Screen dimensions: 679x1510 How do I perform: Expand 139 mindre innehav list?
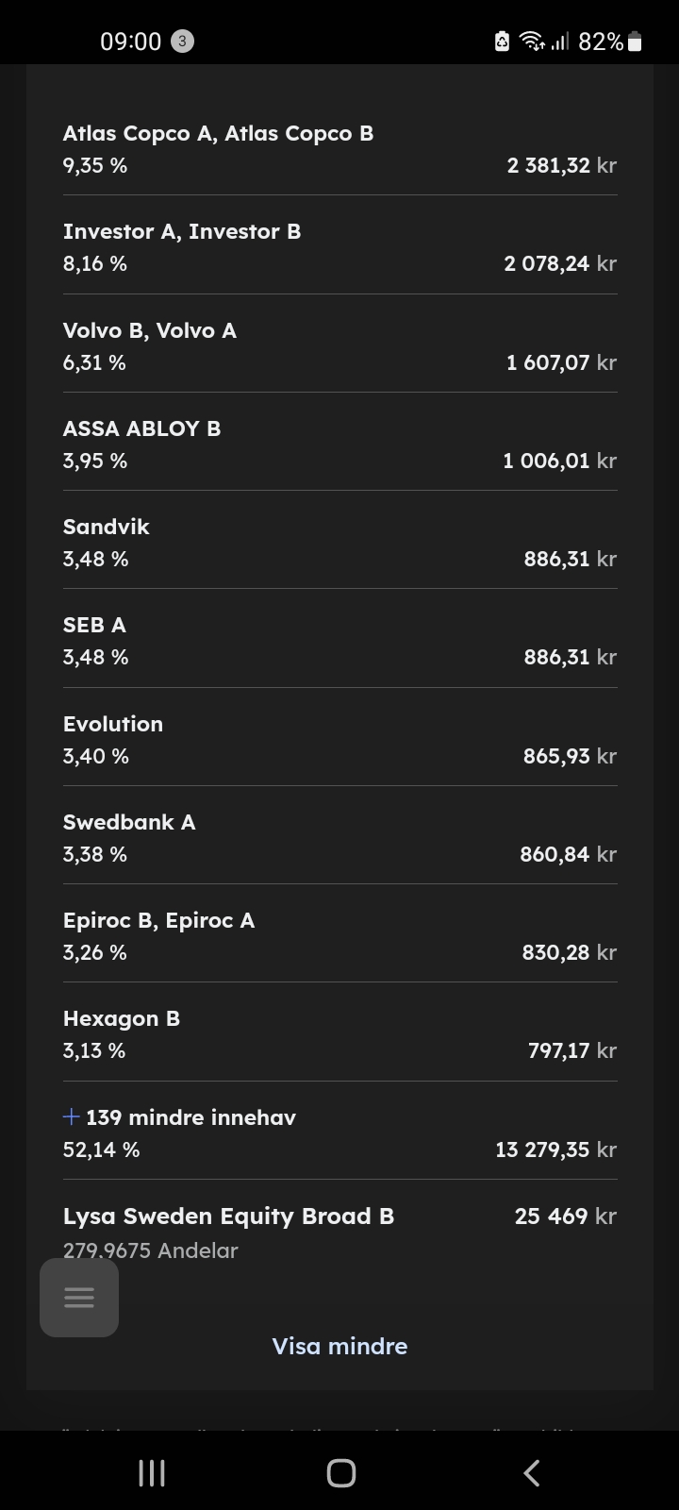(x=190, y=1117)
